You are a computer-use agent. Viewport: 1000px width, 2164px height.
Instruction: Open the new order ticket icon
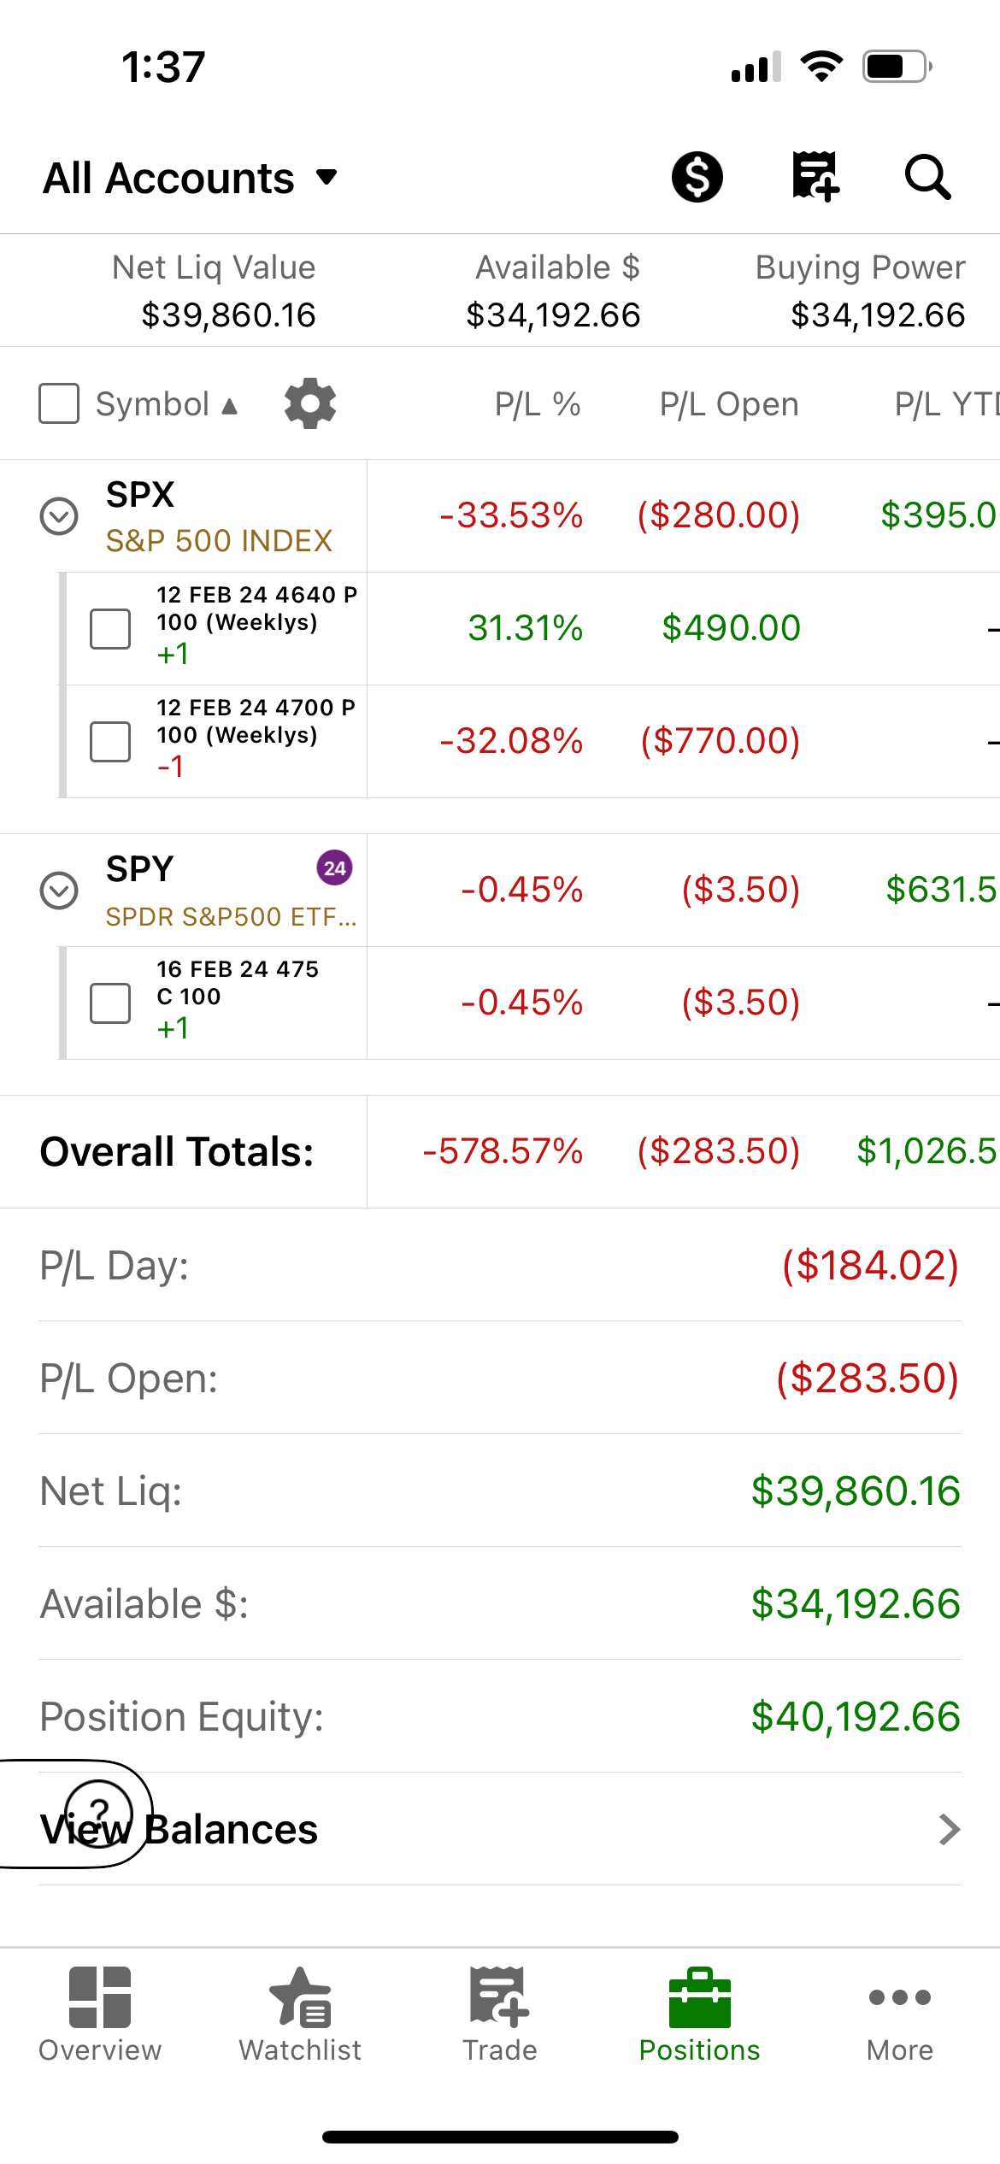(x=815, y=177)
